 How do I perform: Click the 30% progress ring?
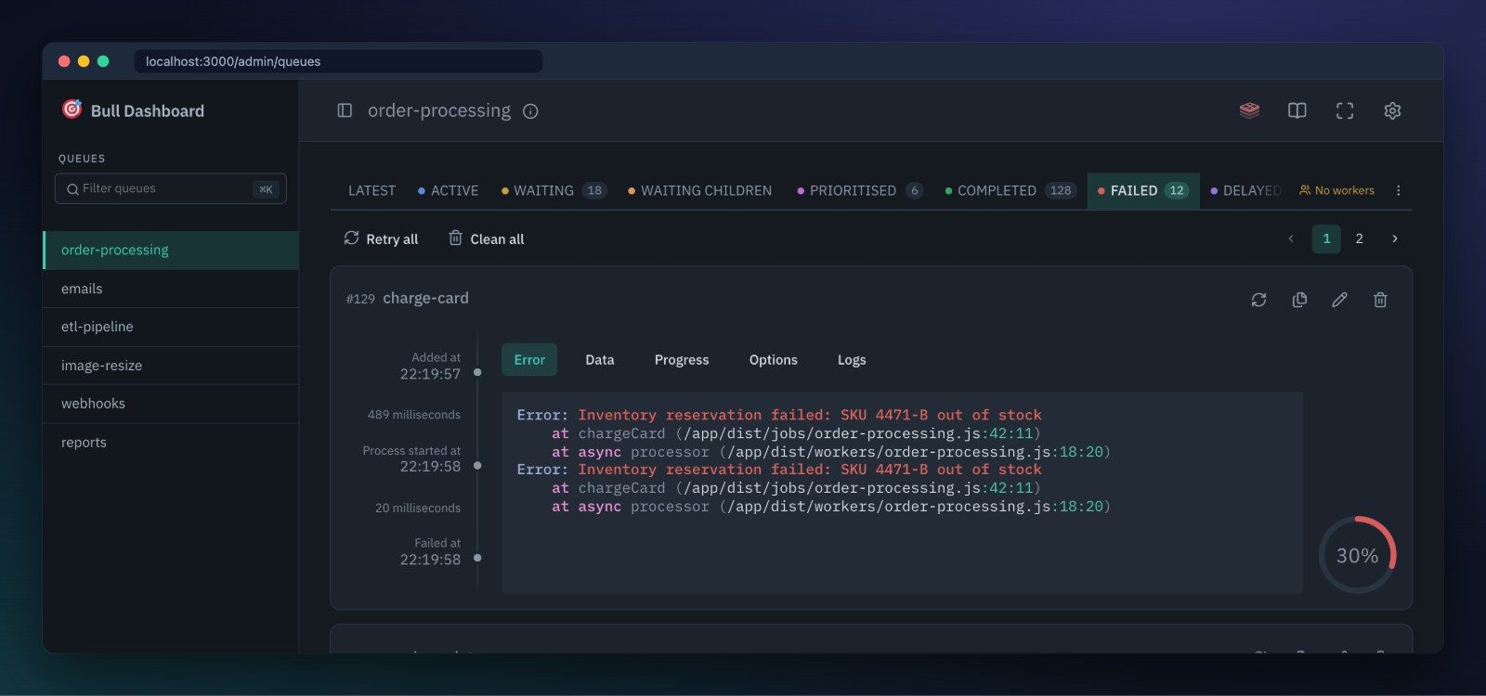[x=1357, y=555]
